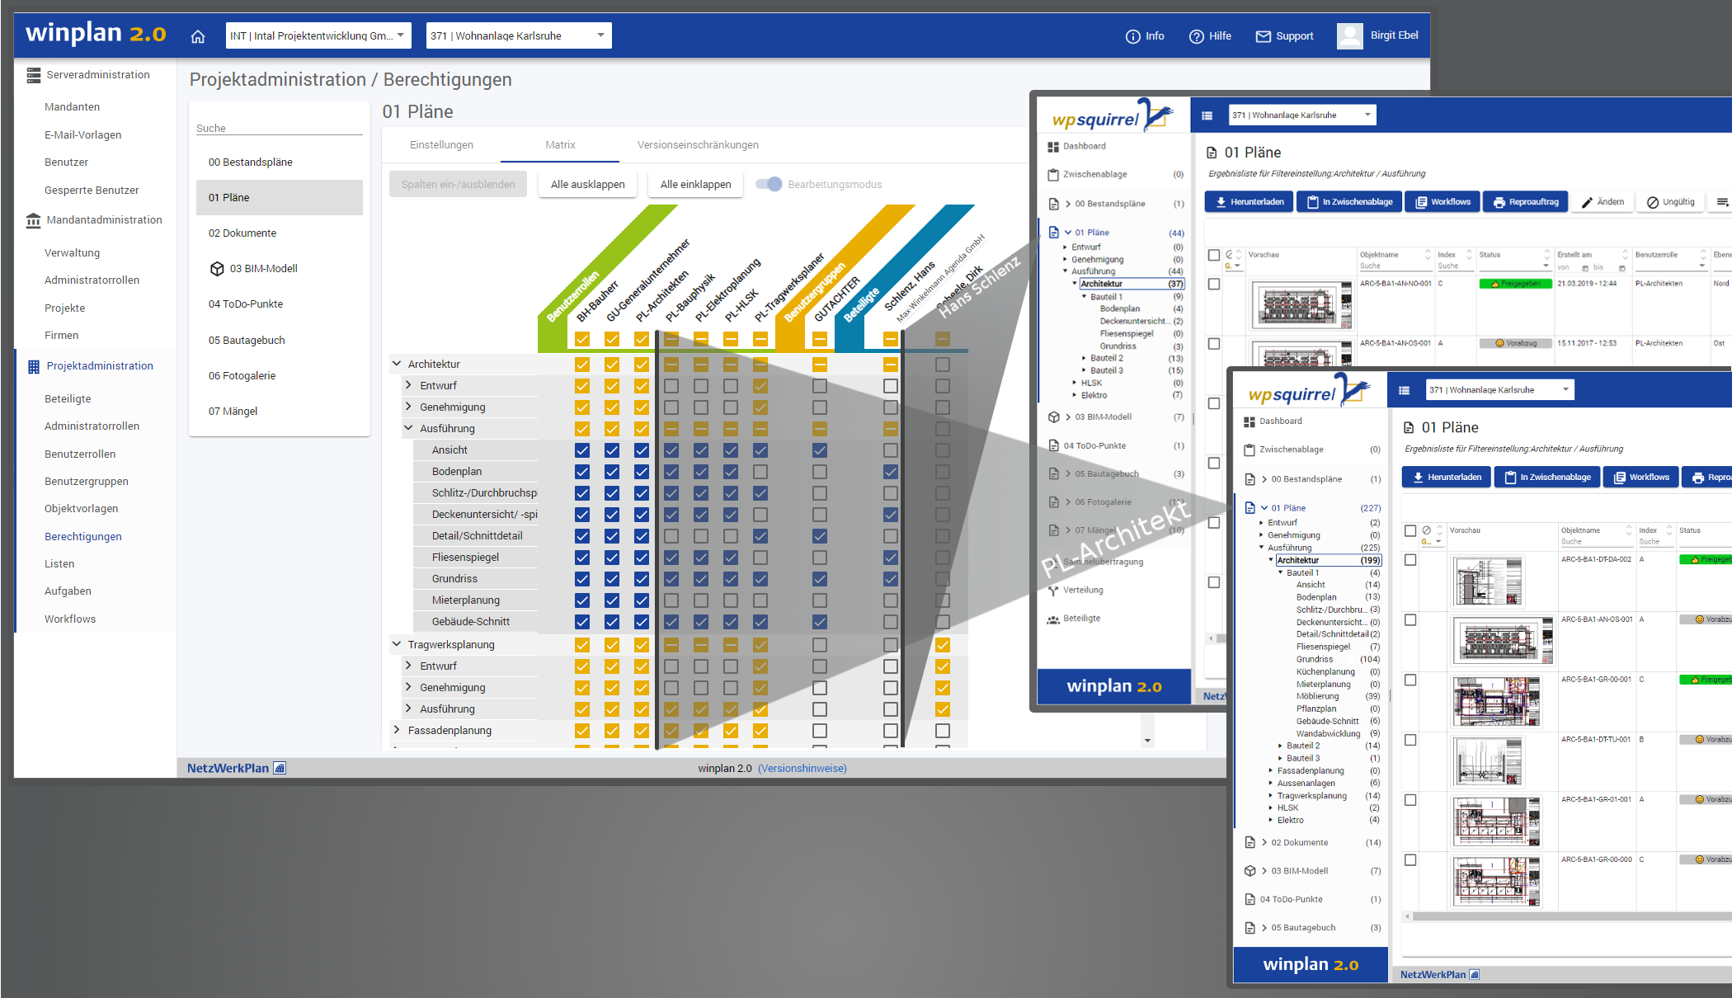This screenshot has width=1732, height=998.
Task: Check ARC-5-BA1-DT-DA-002 row in lower window
Action: click(x=1410, y=560)
